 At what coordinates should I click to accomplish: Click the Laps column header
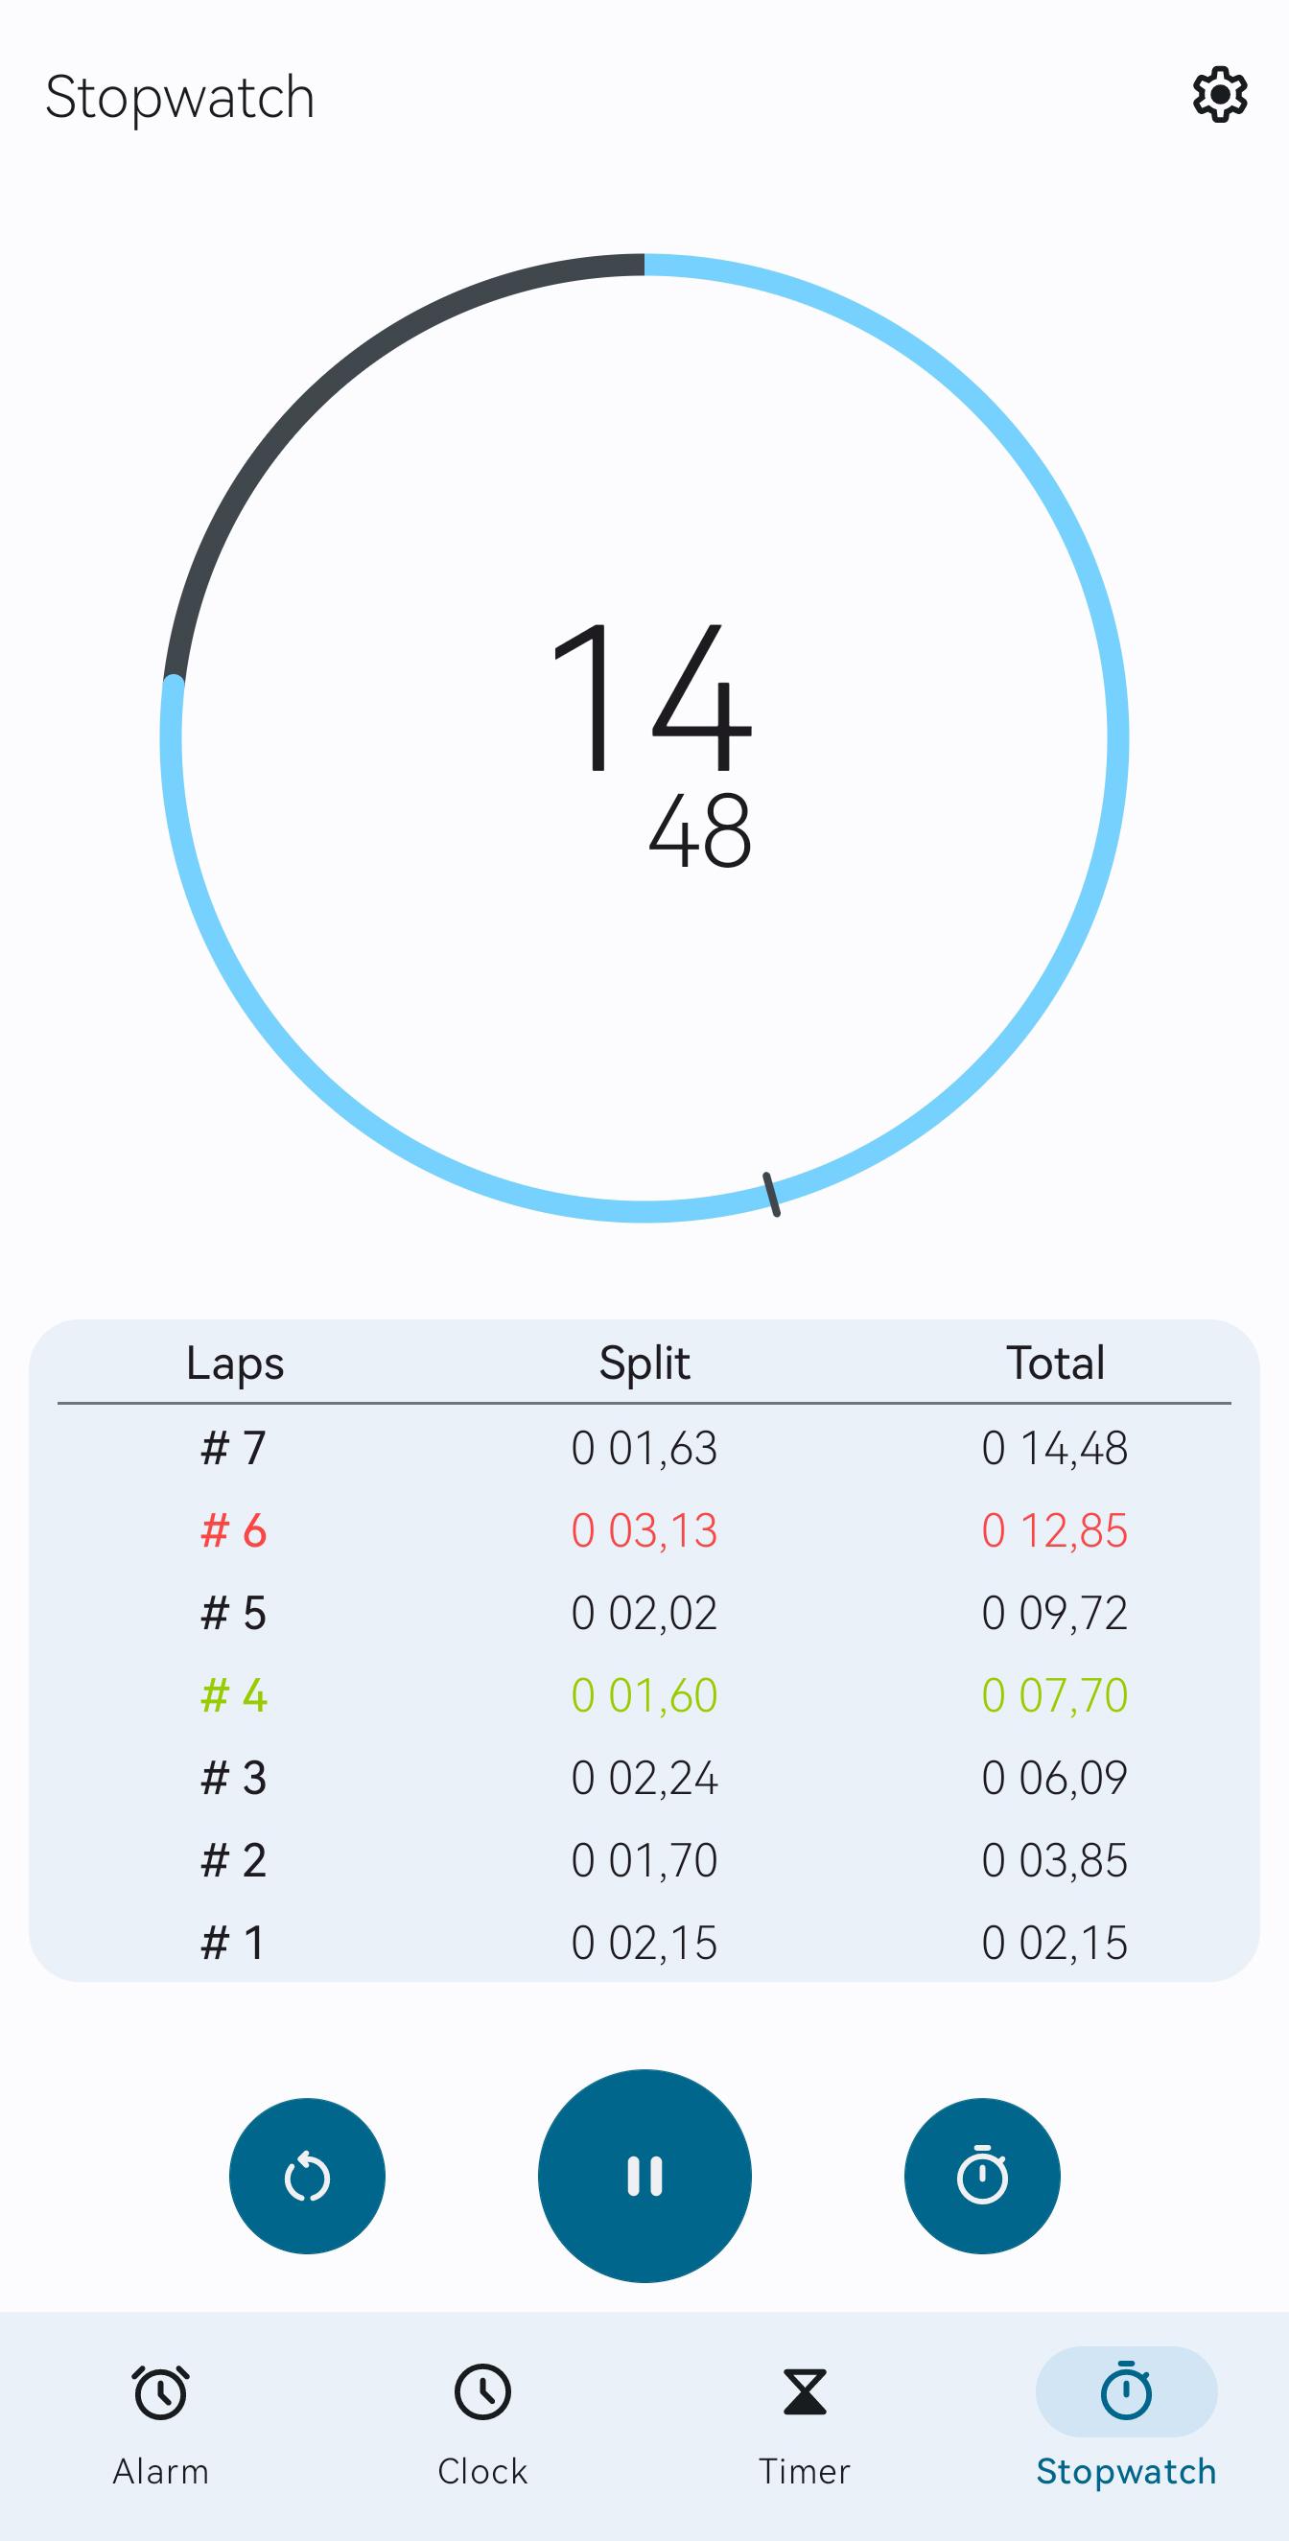pyautogui.click(x=235, y=1364)
